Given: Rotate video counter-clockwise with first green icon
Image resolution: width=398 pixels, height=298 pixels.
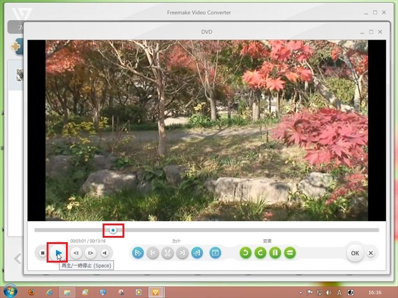Looking at the screenshot, I should tap(246, 253).
